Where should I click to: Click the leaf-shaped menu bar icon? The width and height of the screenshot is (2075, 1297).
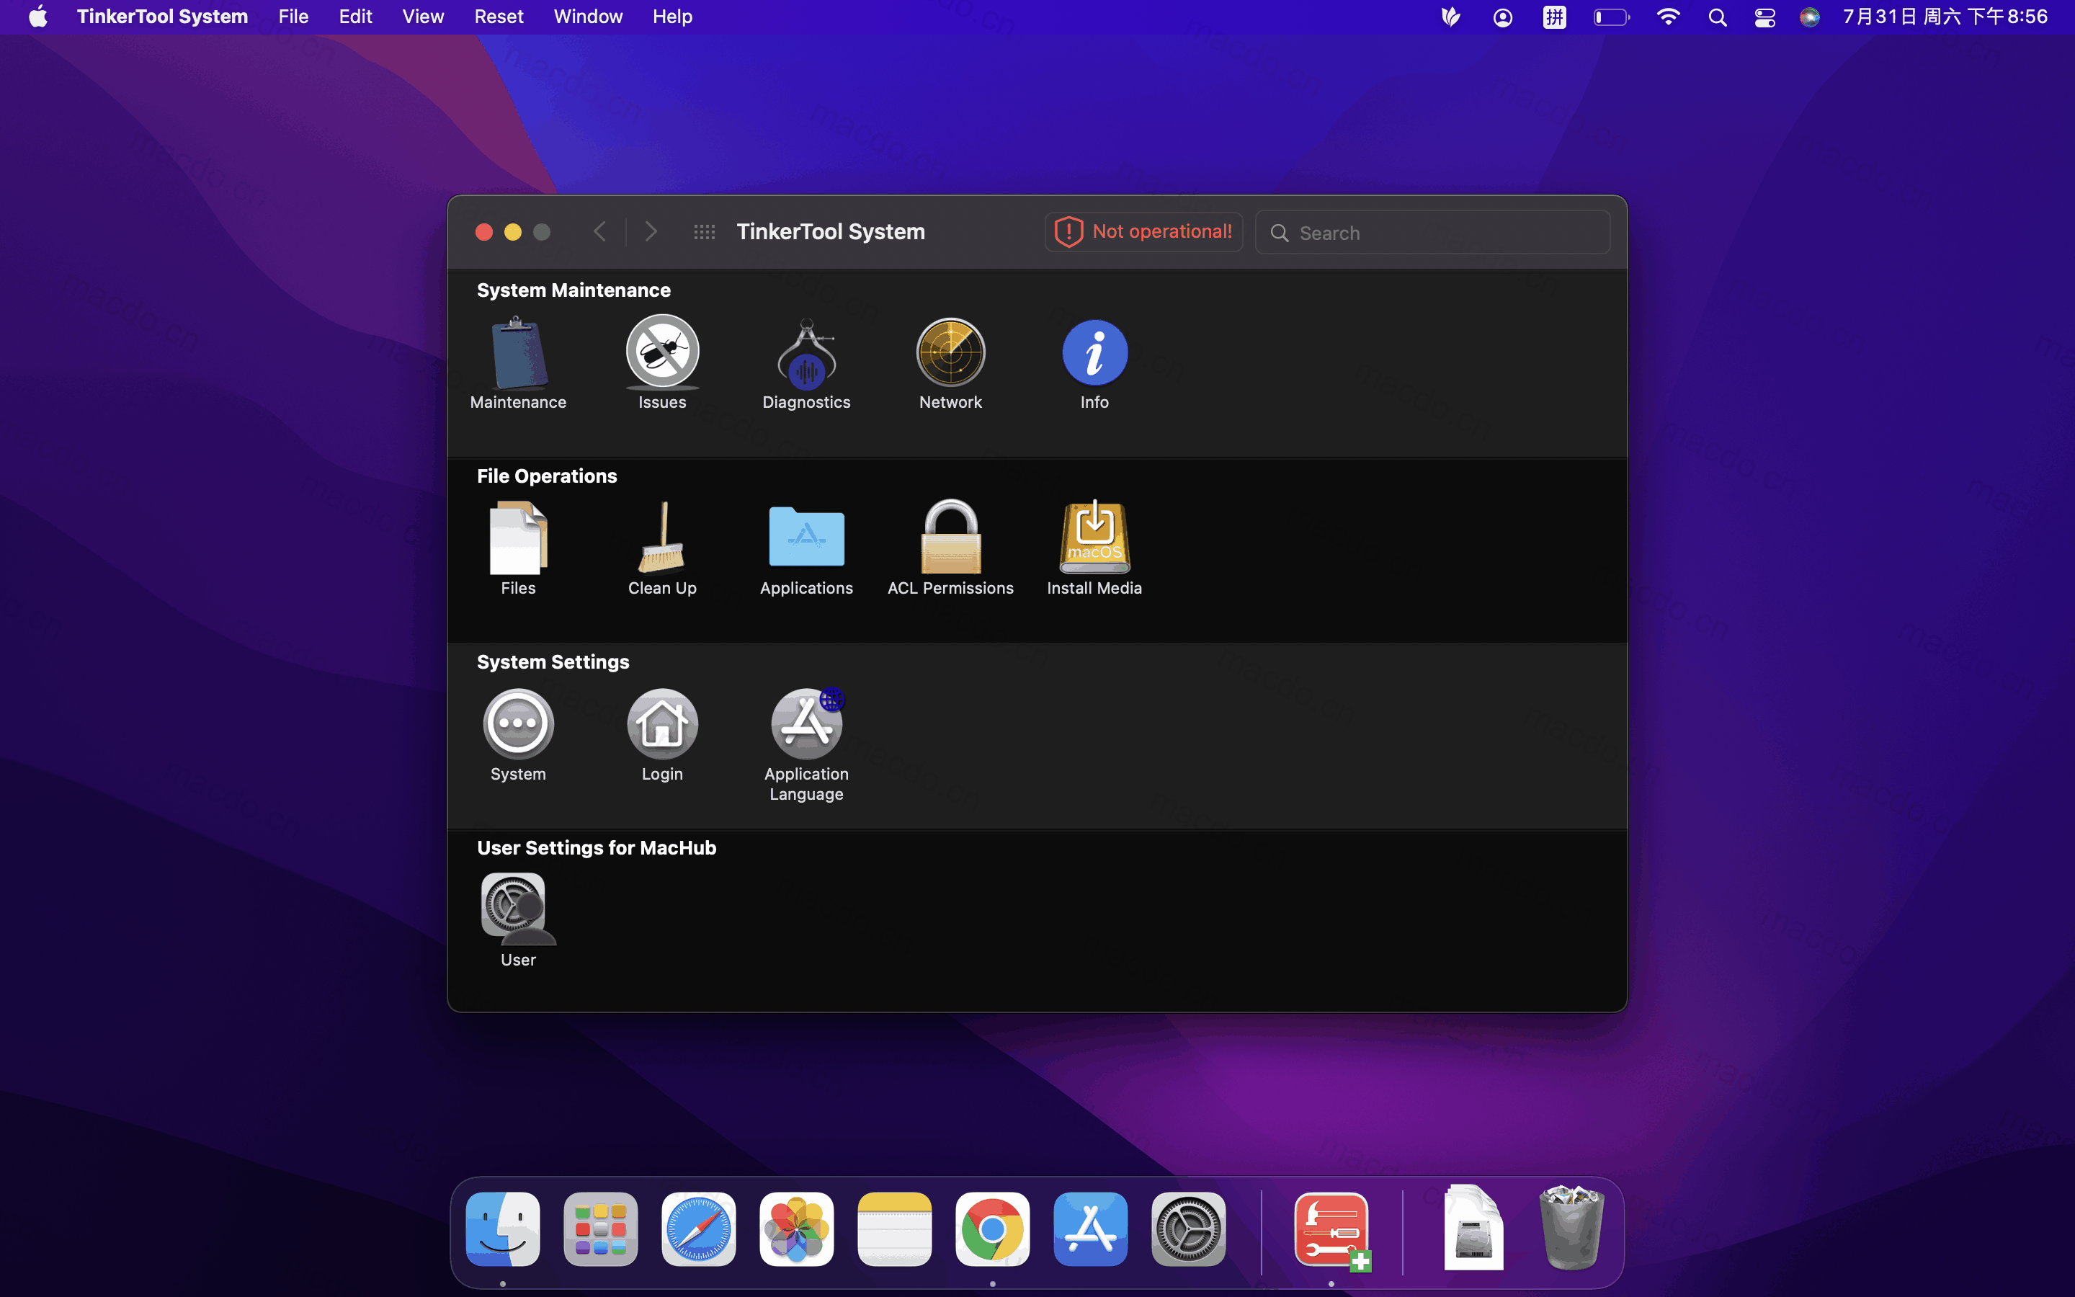click(1450, 17)
